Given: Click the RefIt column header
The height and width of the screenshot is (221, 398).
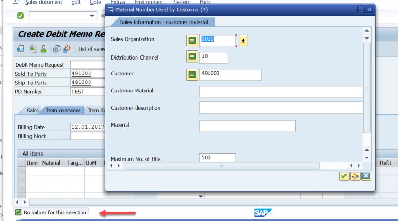Looking at the screenshot, I should [x=386, y=163].
